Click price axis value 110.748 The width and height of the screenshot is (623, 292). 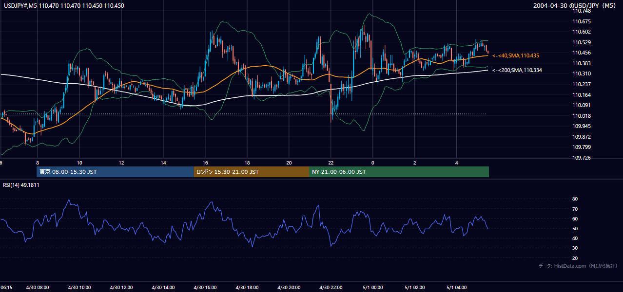pos(582,11)
